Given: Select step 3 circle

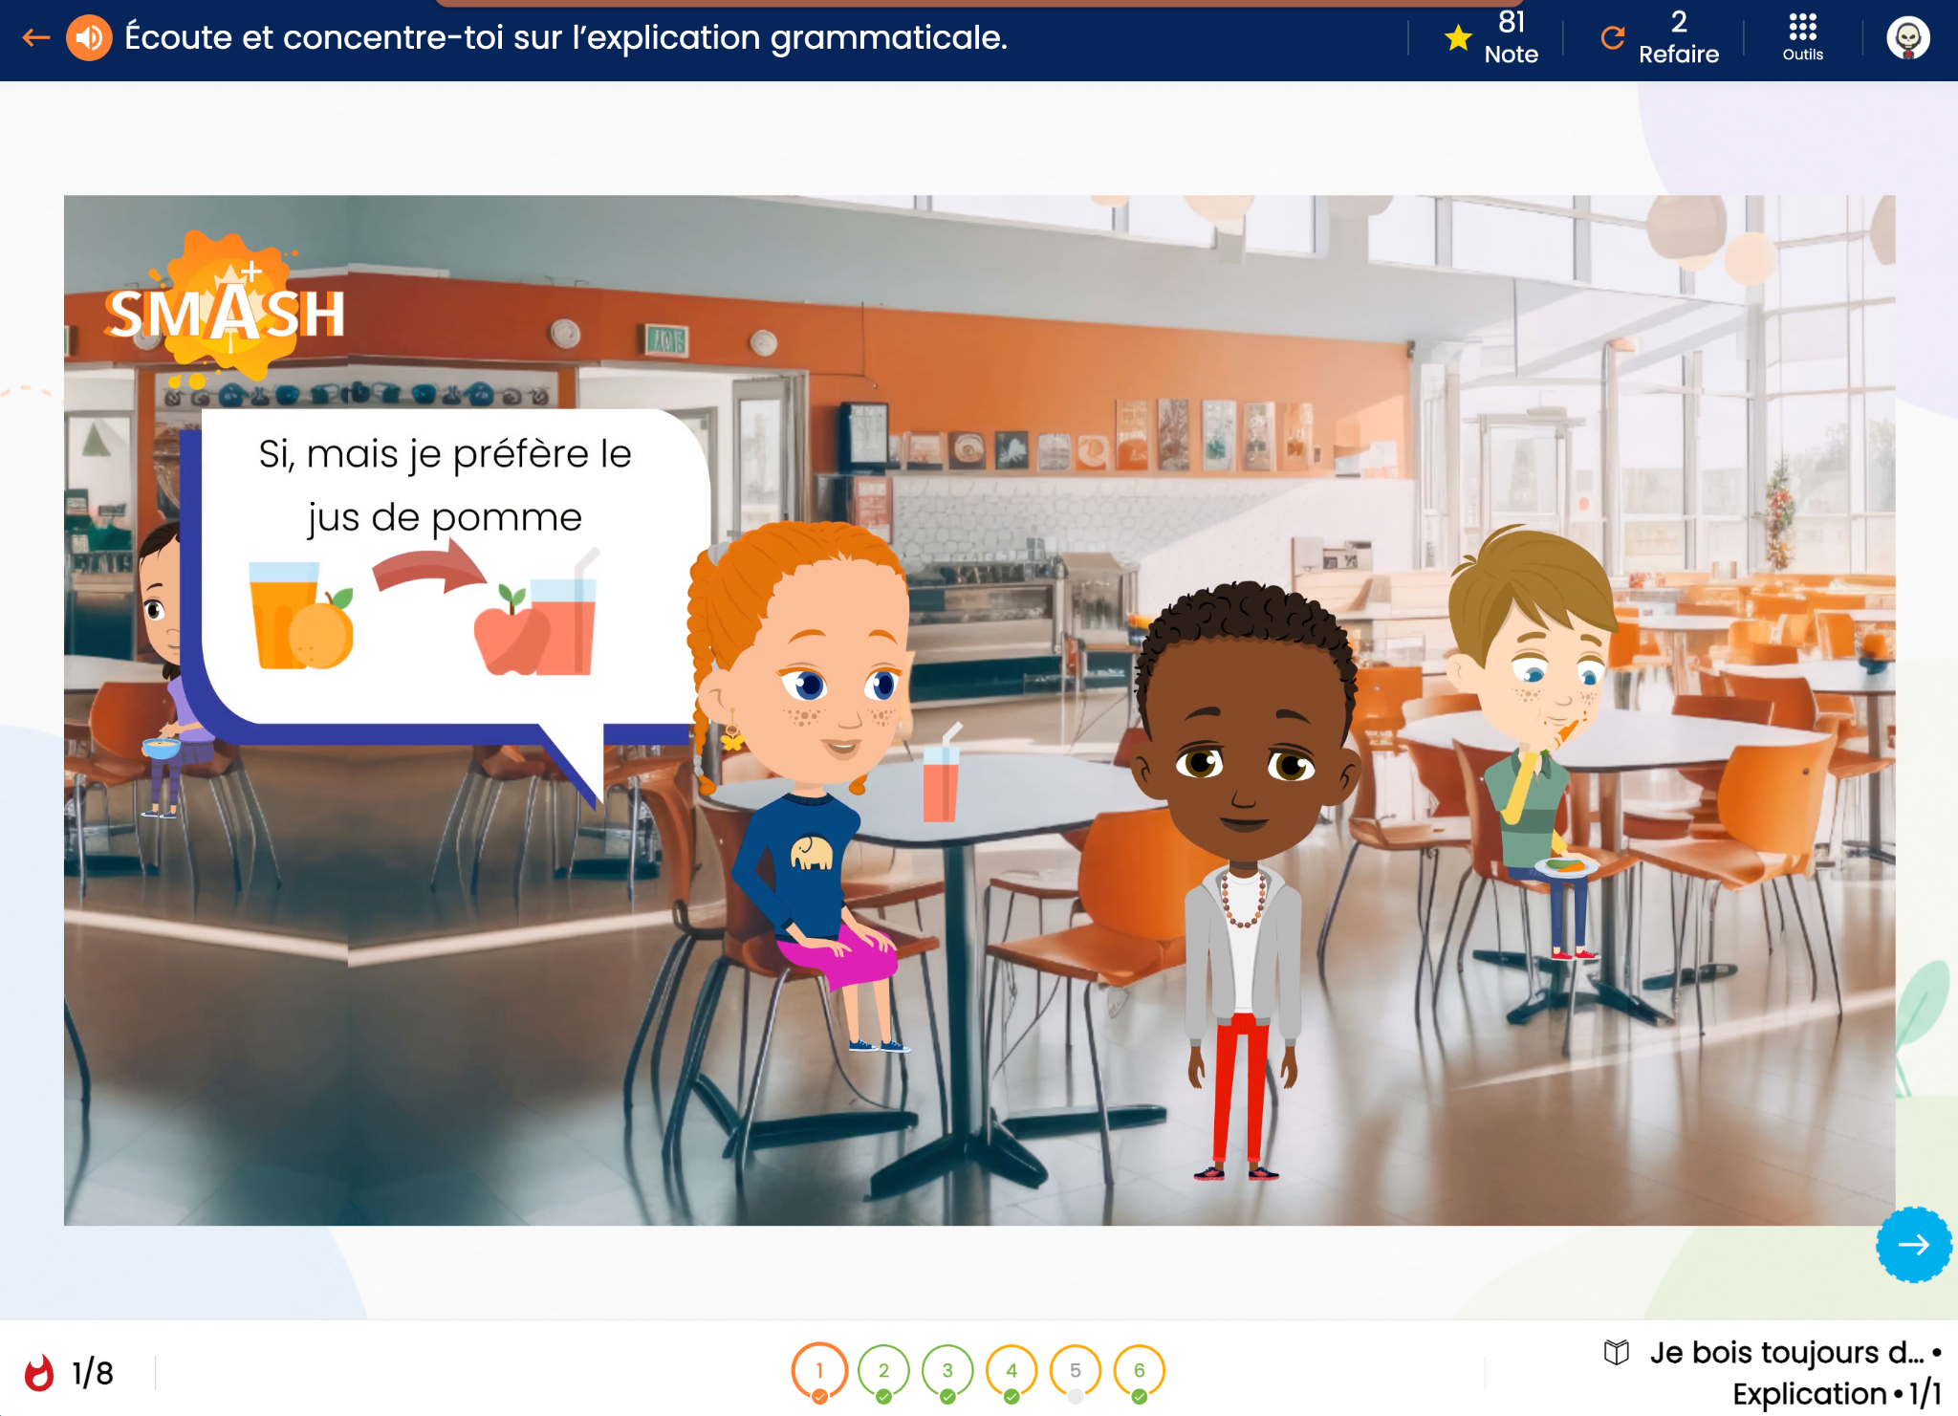Looking at the screenshot, I should (947, 1372).
